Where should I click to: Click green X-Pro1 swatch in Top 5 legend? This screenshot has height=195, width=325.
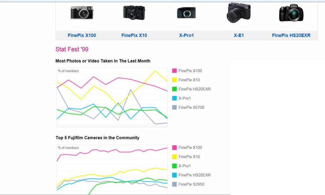pyautogui.click(x=174, y=166)
